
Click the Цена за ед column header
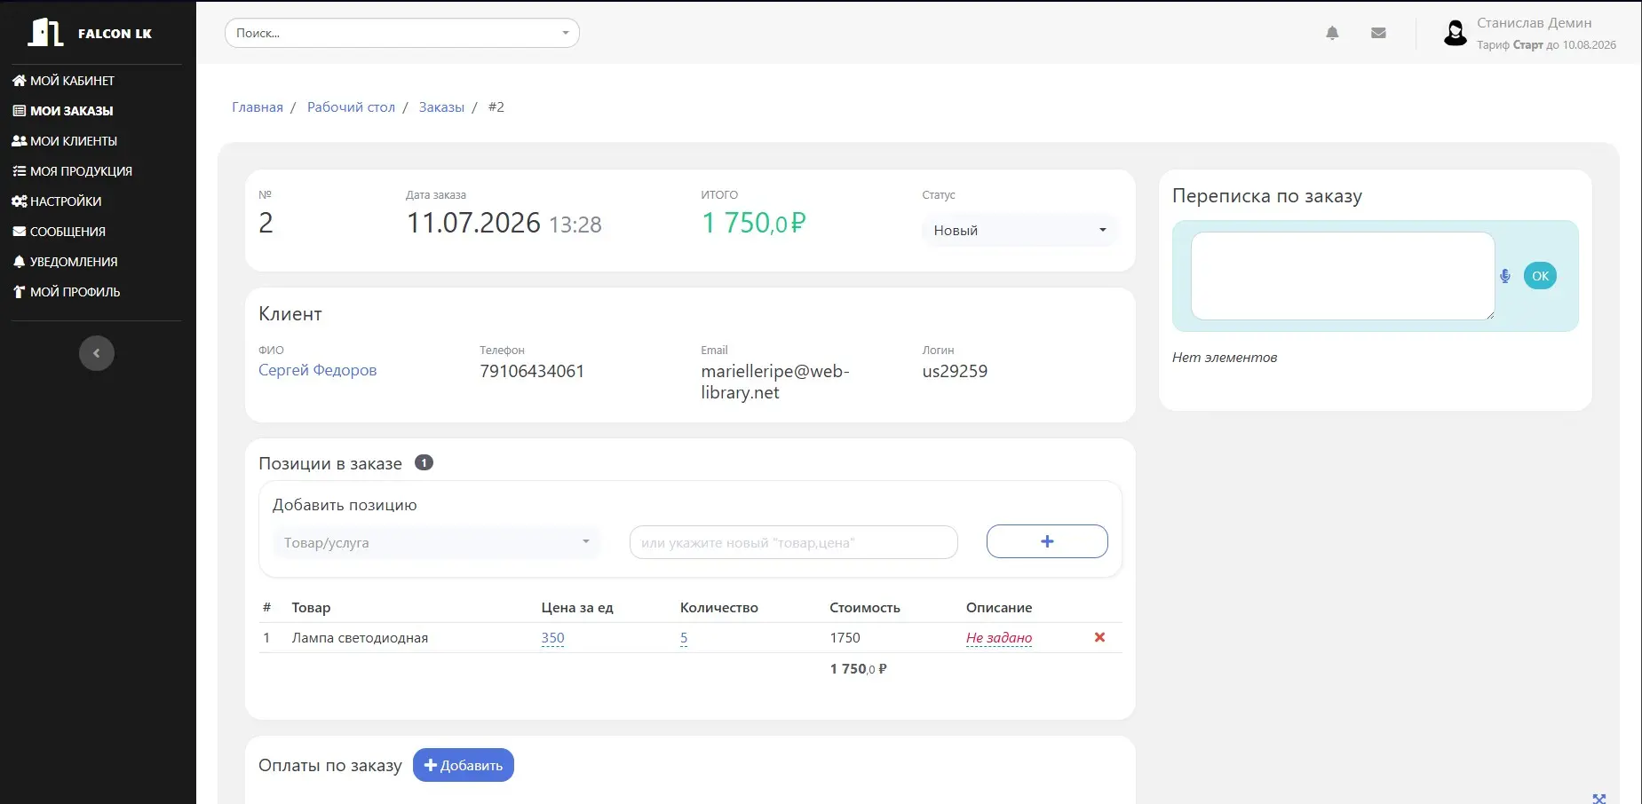577,608
